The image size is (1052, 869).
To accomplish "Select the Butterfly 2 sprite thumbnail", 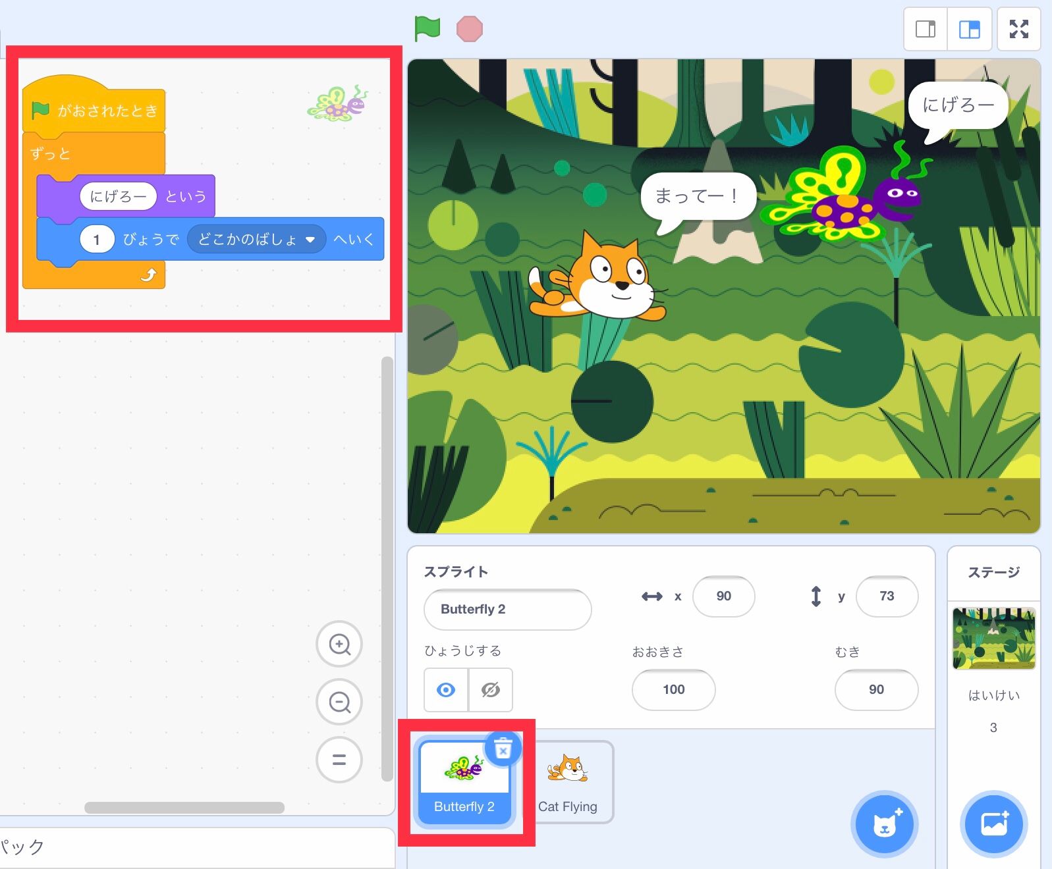I will [x=464, y=782].
